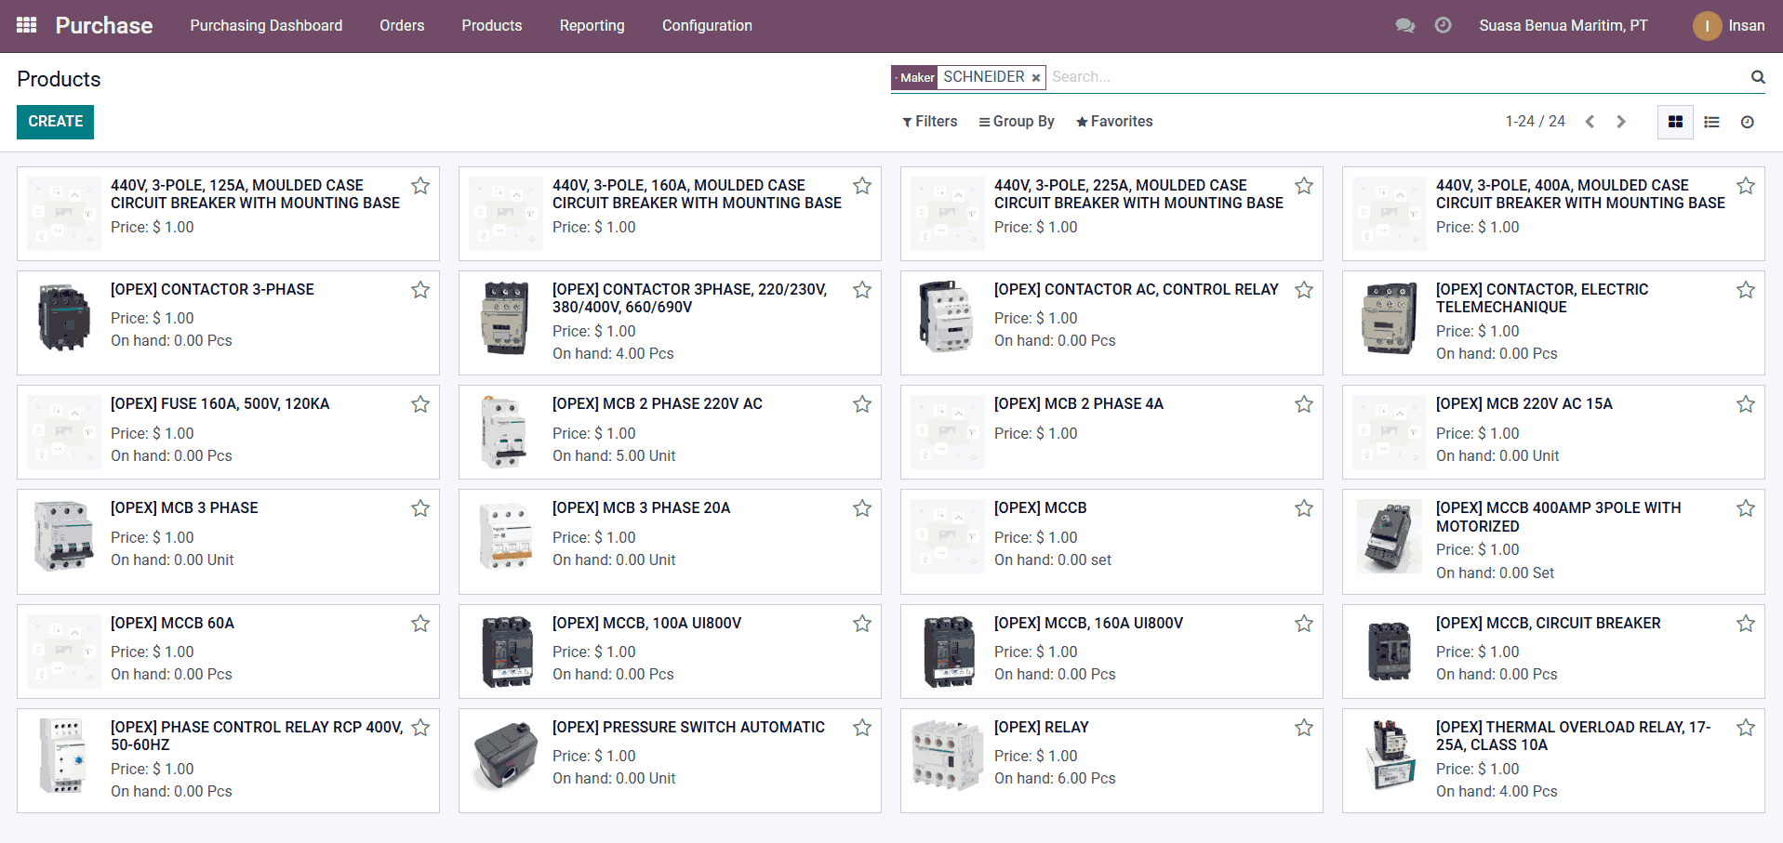The image size is (1783, 843).
Task: Toggle favorite star on [OPEX] FUSE 160A
Action: tap(420, 404)
